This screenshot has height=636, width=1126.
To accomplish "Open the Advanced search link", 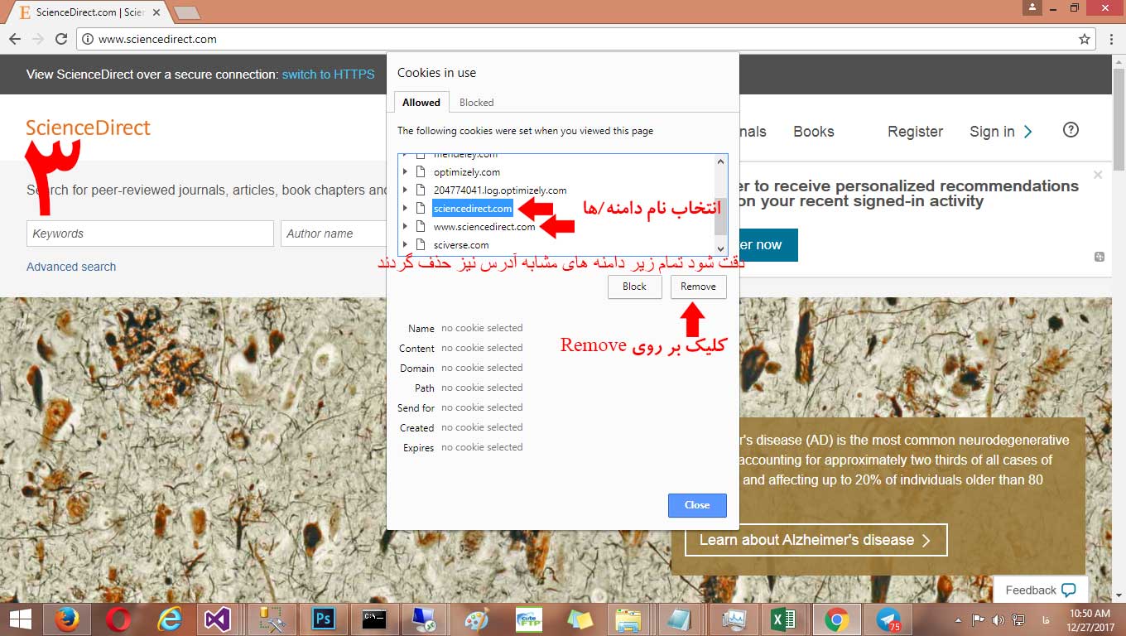I will point(71,267).
